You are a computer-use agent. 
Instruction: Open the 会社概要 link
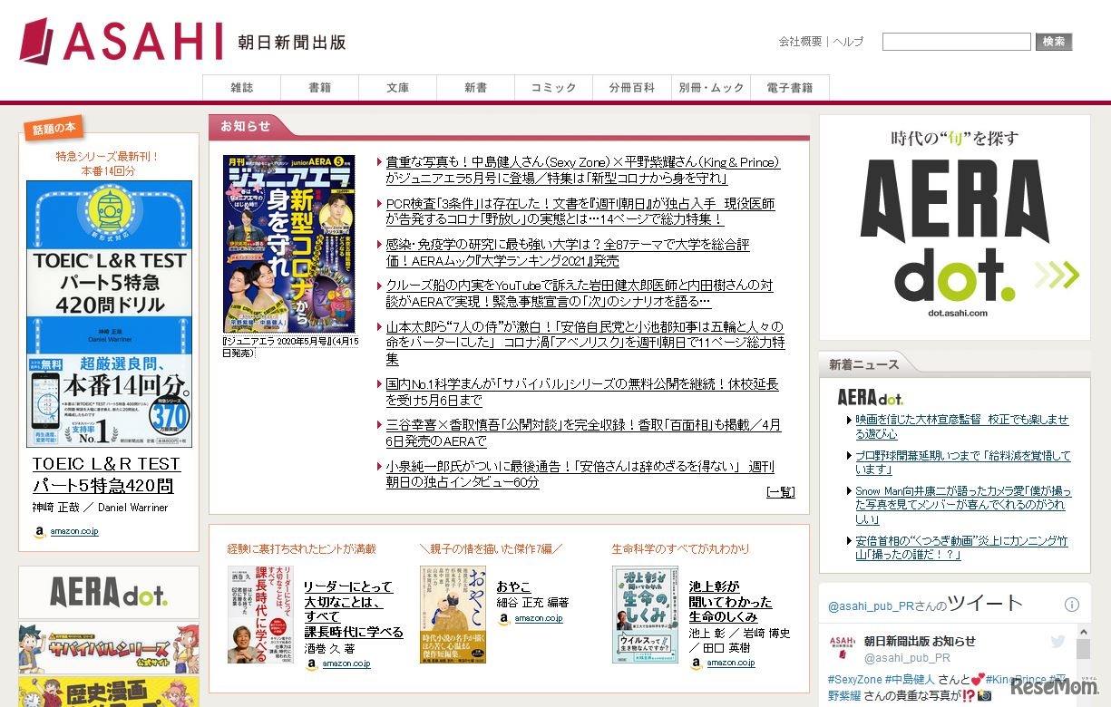click(x=800, y=42)
